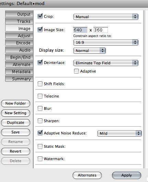This screenshot has width=148, height=182.
Task: Click the image height field showing 360
Action: pos(101,30)
